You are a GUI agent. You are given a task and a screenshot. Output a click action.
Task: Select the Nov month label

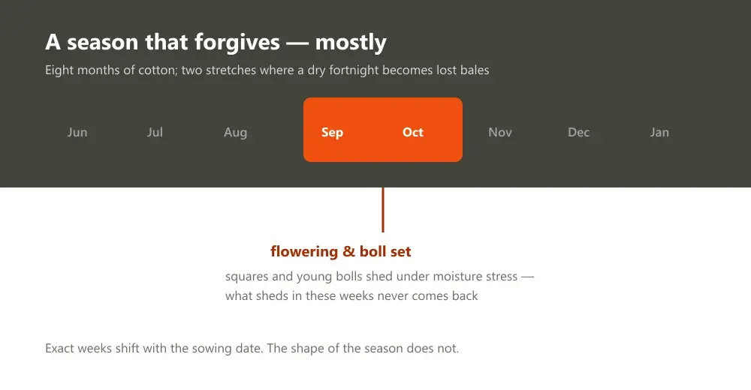click(500, 132)
